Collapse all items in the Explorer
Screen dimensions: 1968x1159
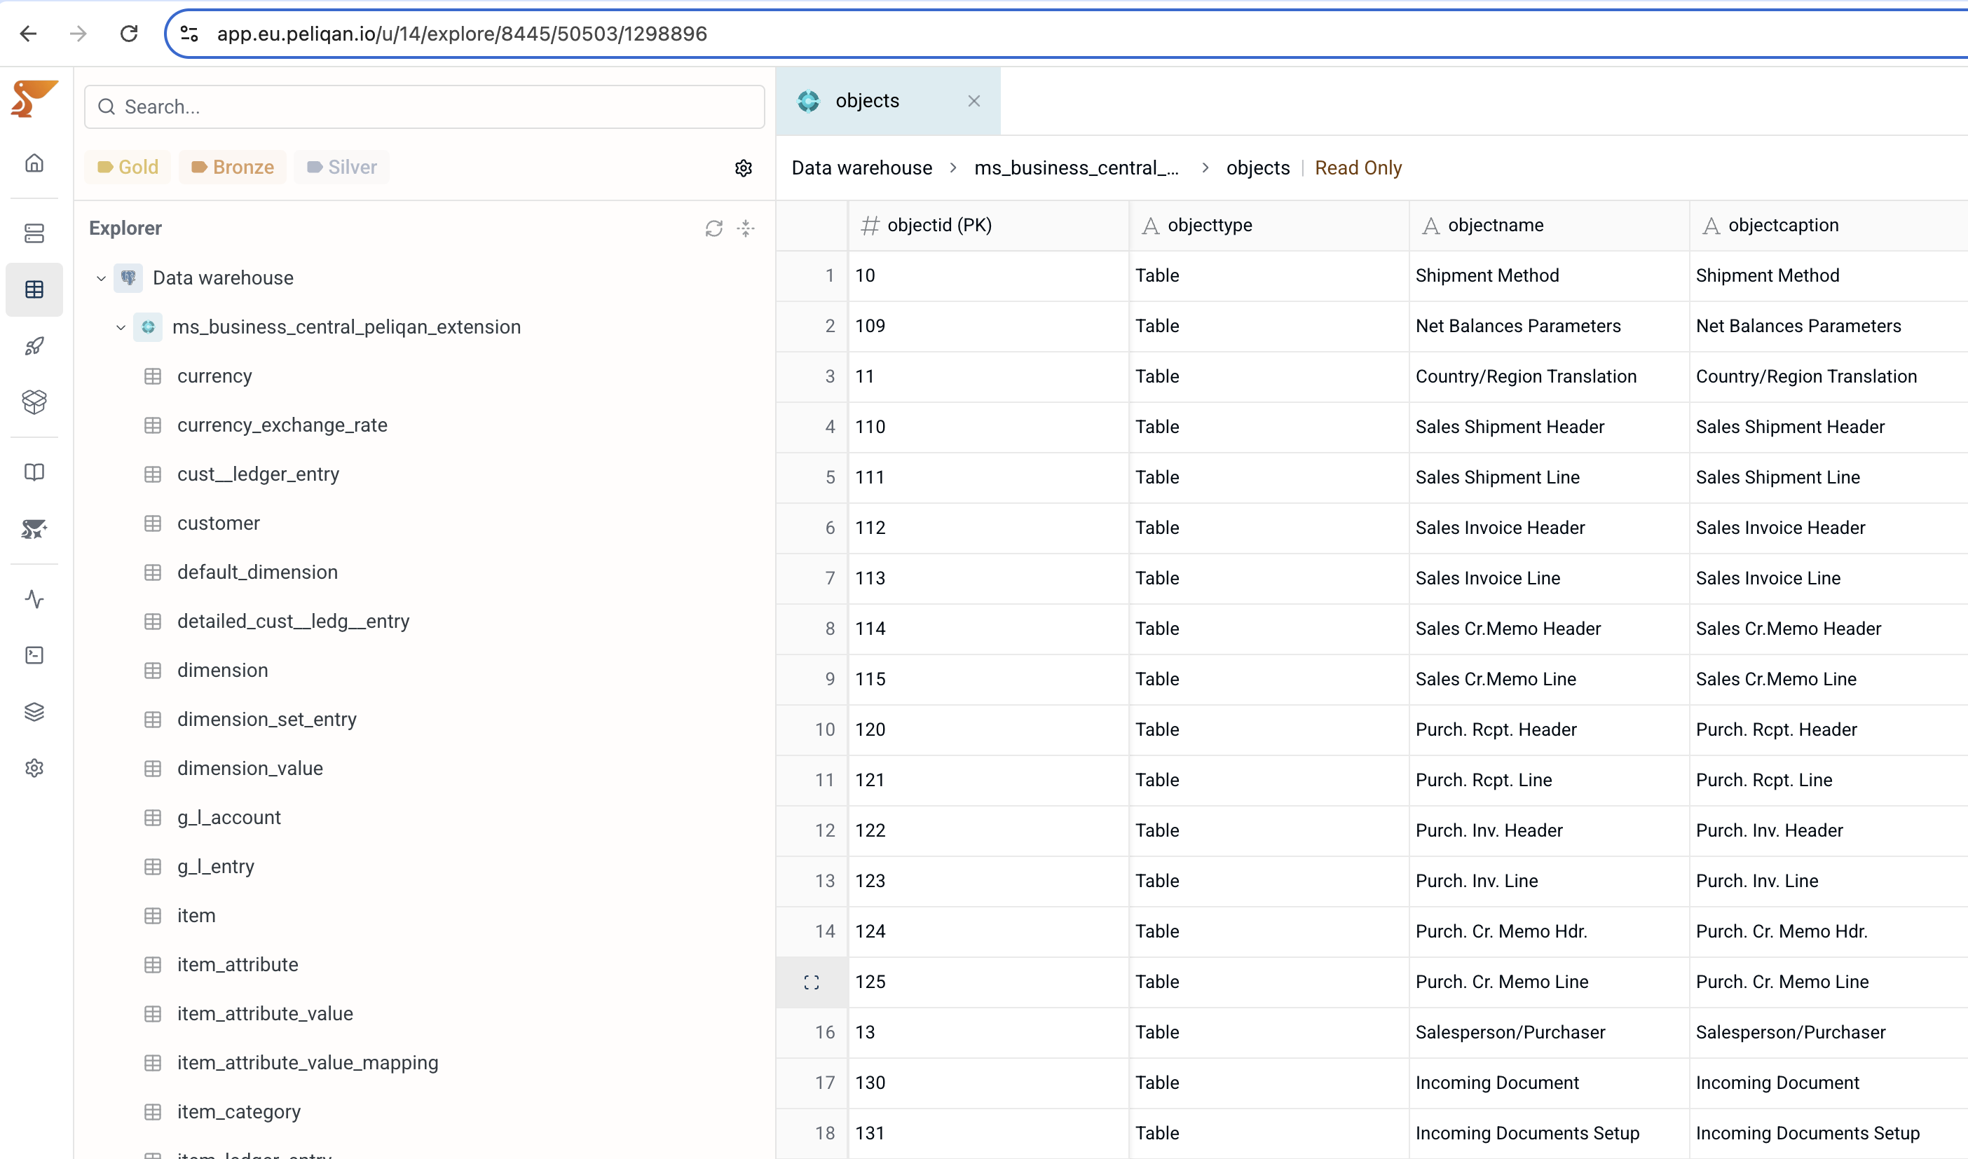[x=746, y=228]
